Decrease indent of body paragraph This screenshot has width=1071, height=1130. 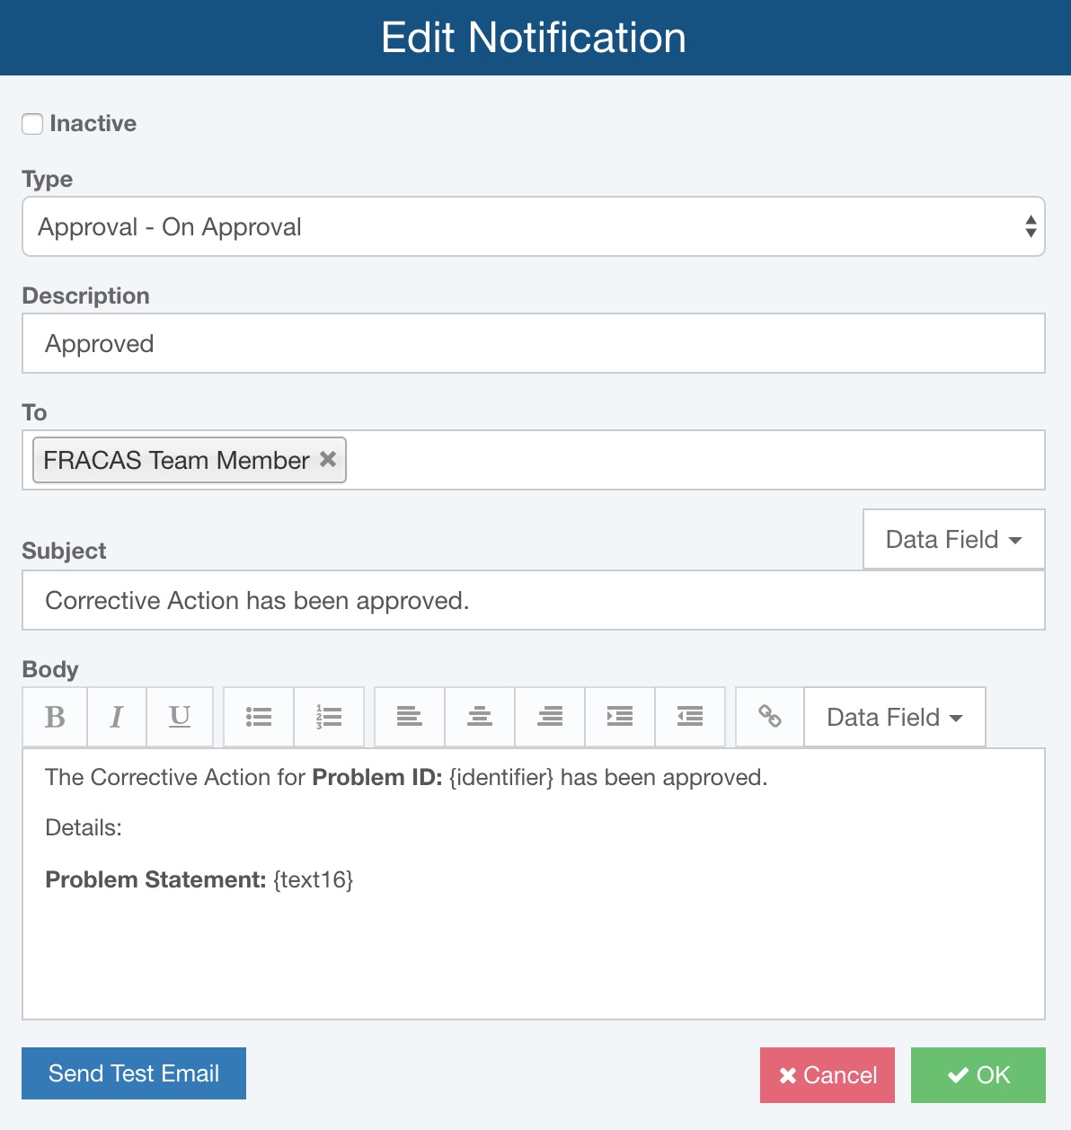(690, 717)
